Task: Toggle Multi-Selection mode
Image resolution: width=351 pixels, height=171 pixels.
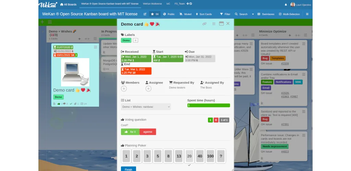Action: coord(289,14)
